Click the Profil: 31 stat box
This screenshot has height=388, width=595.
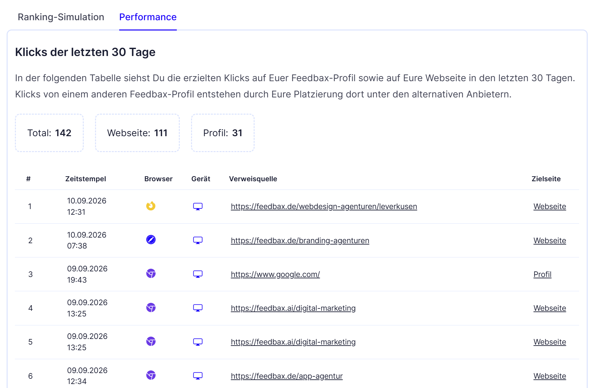tap(223, 133)
